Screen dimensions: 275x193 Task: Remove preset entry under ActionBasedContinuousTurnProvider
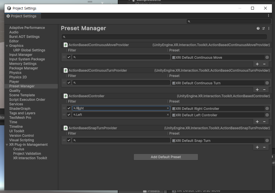point(264,90)
